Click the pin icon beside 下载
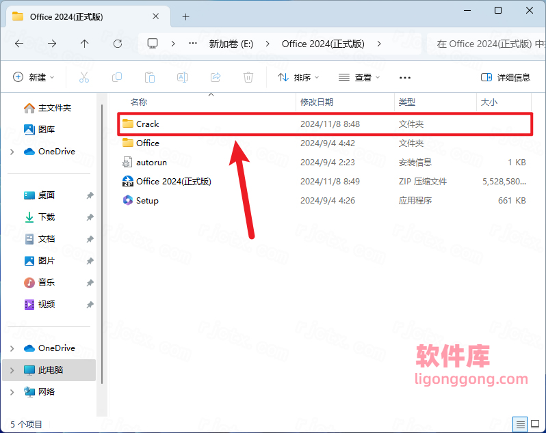 [90, 218]
